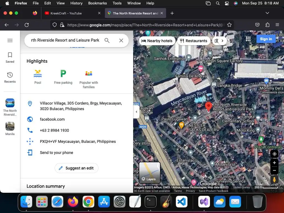Viewport: 284px width, 213px height.
Task: Open the Bookmarks menu
Action: pos(97,3)
